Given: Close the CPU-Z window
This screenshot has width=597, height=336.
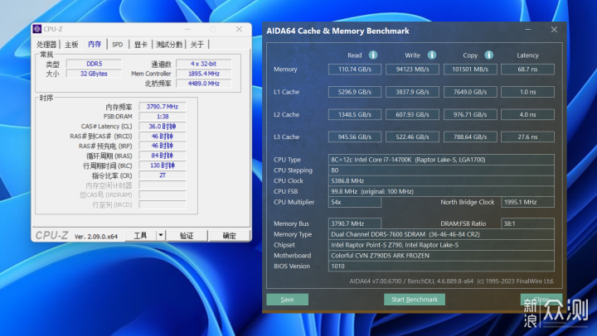Looking at the screenshot, I should (239, 29).
